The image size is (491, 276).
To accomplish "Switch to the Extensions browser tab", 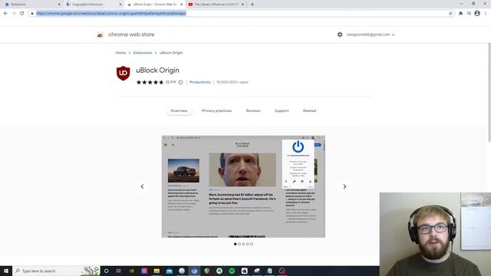I will [31, 5].
